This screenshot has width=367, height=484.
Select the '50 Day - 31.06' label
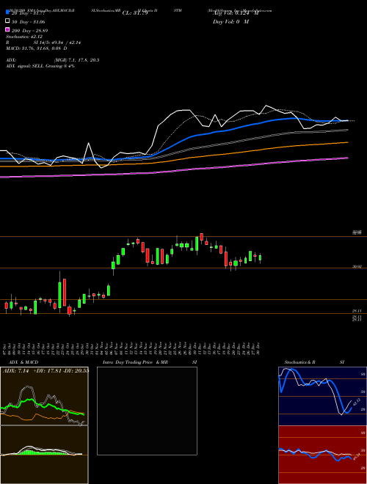(x=29, y=22)
